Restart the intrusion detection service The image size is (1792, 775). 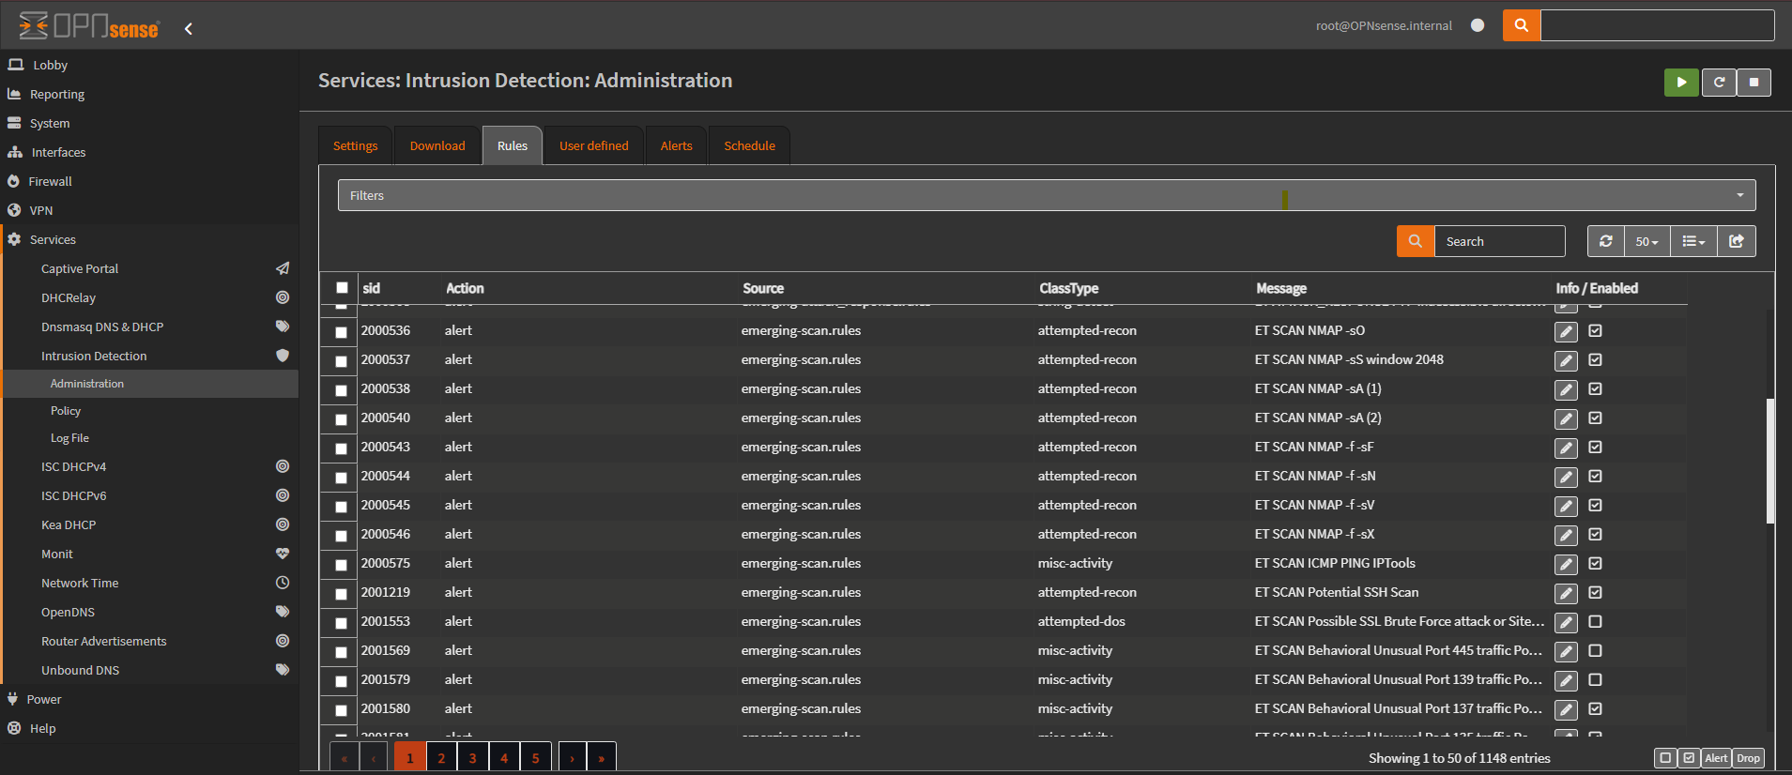(1719, 83)
